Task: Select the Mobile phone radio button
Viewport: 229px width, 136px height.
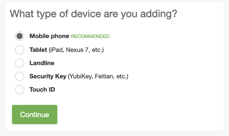Action: pos(19,36)
